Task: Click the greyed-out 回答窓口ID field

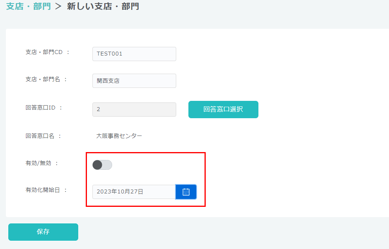Action: pos(134,110)
